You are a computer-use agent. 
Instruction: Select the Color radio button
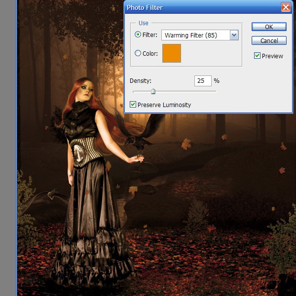pyautogui.click(x=138, y=53)
